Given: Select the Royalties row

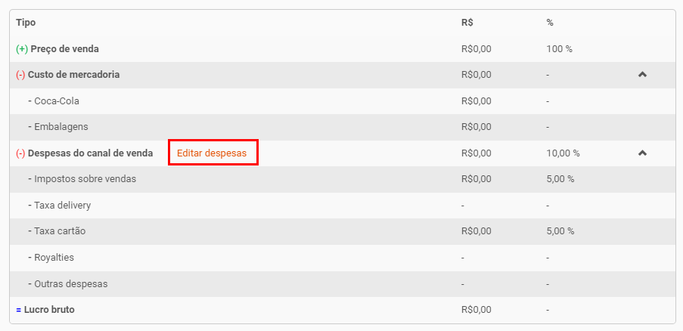Looking at the screenshot, I should (x=343, y=258).
